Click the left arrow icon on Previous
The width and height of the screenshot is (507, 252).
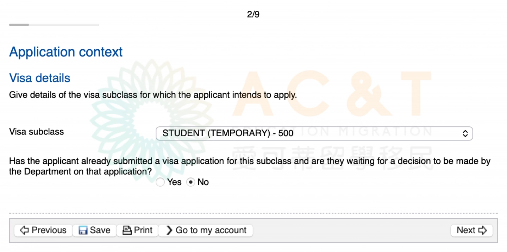[24, 230]
